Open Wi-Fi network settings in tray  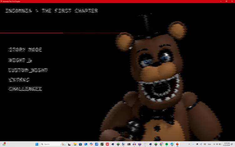[214, 144]
